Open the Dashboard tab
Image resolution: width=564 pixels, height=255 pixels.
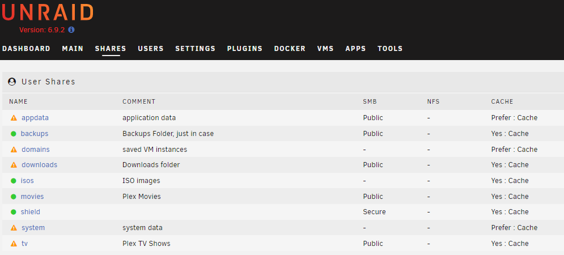click(x=26, y=49)
